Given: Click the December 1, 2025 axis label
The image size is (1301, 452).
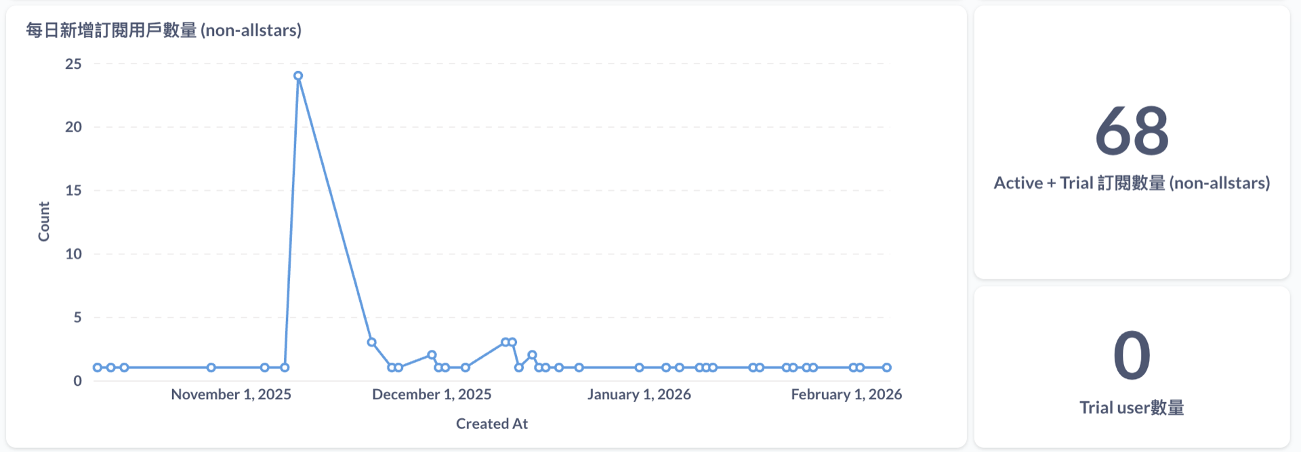Looking at the screenshot, I should click(x=432, y=394).
